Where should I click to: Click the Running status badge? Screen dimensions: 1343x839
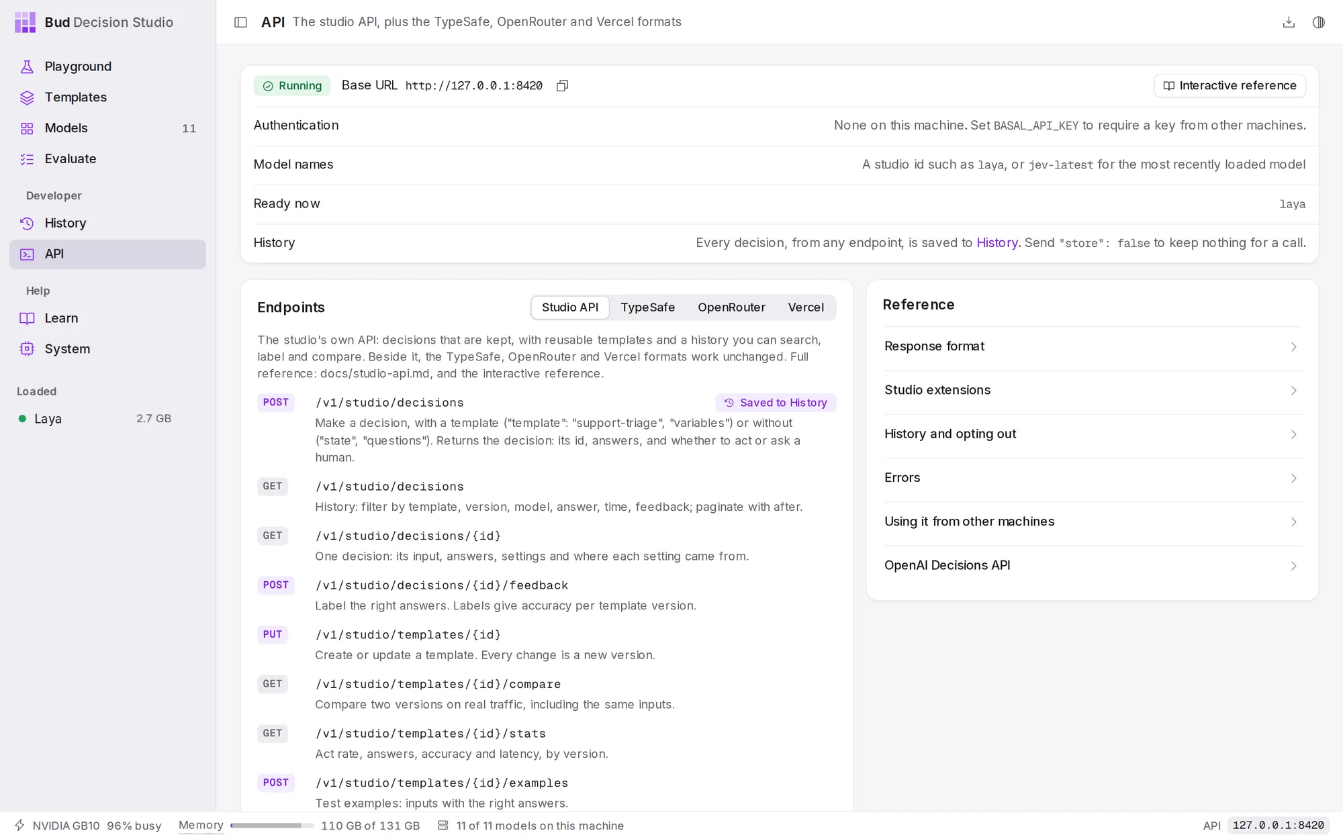click(292, 86)
